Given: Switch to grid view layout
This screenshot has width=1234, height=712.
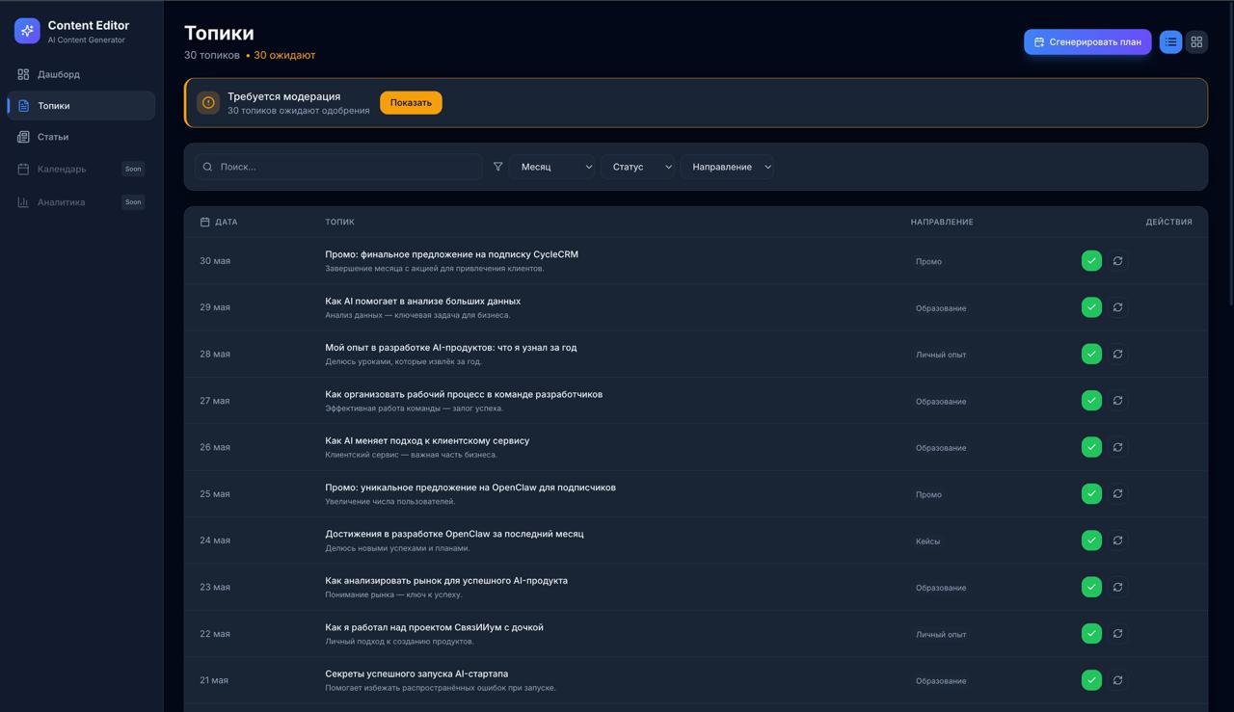Looking at the screenshot, I should 1196,42.
